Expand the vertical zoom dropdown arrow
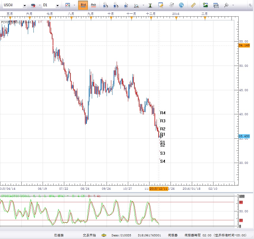This screenshot has width=254, height=239. [143, 5]
